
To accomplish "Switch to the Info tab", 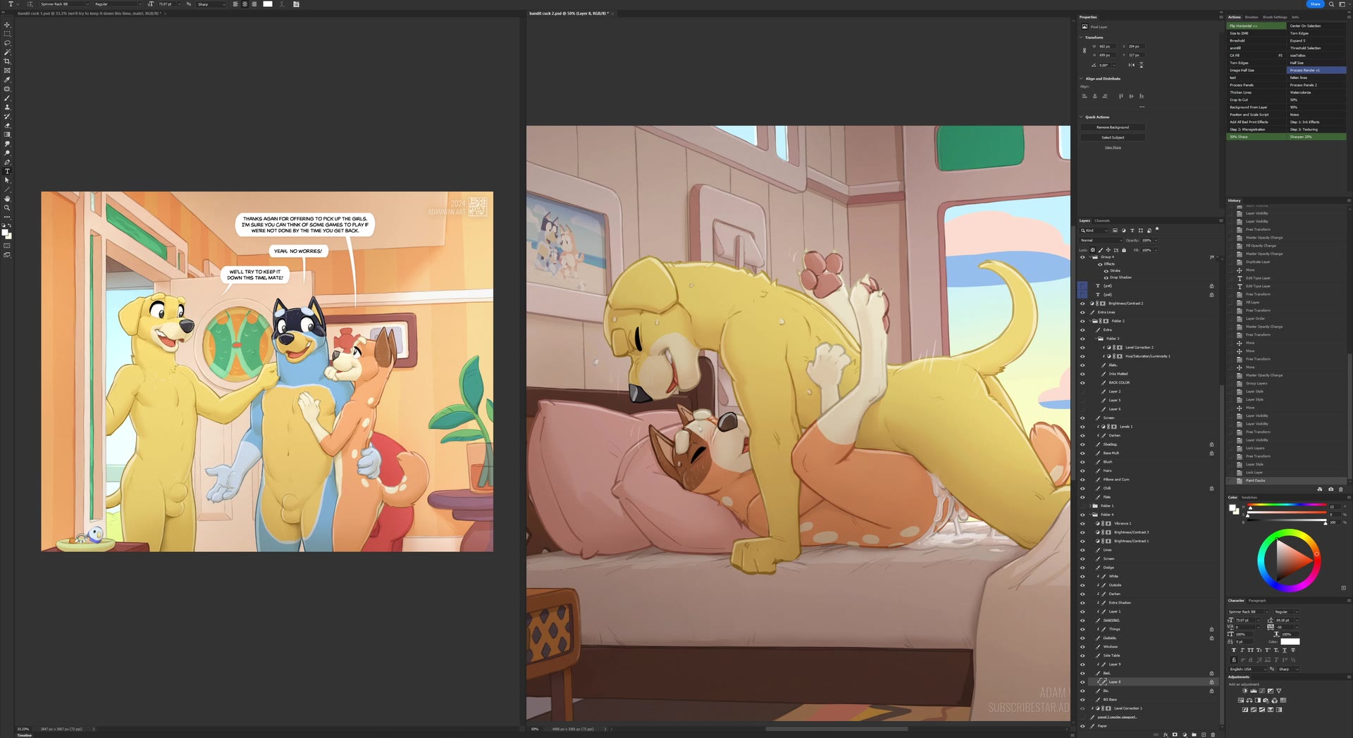I will pyautogui.click(x=1295, y=17).
